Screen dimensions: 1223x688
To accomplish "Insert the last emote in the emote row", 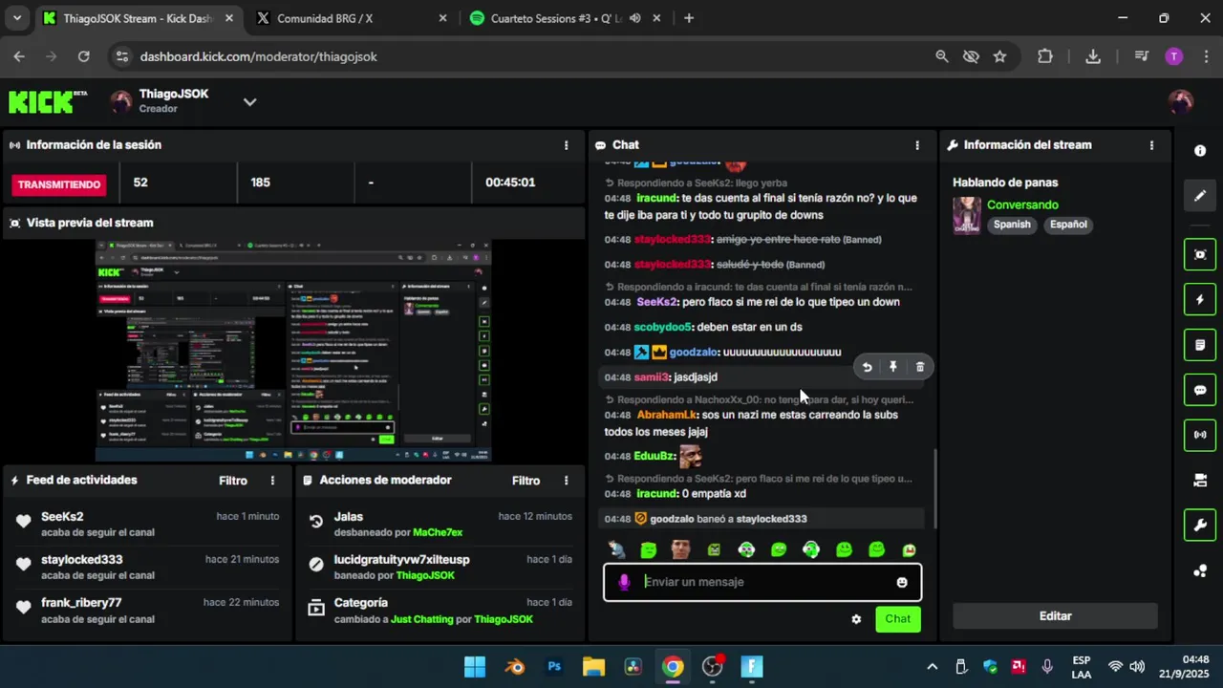I will [909, 549].
